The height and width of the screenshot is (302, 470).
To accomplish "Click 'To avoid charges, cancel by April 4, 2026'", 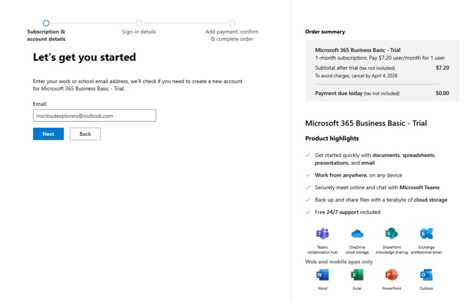I will 356,75.
